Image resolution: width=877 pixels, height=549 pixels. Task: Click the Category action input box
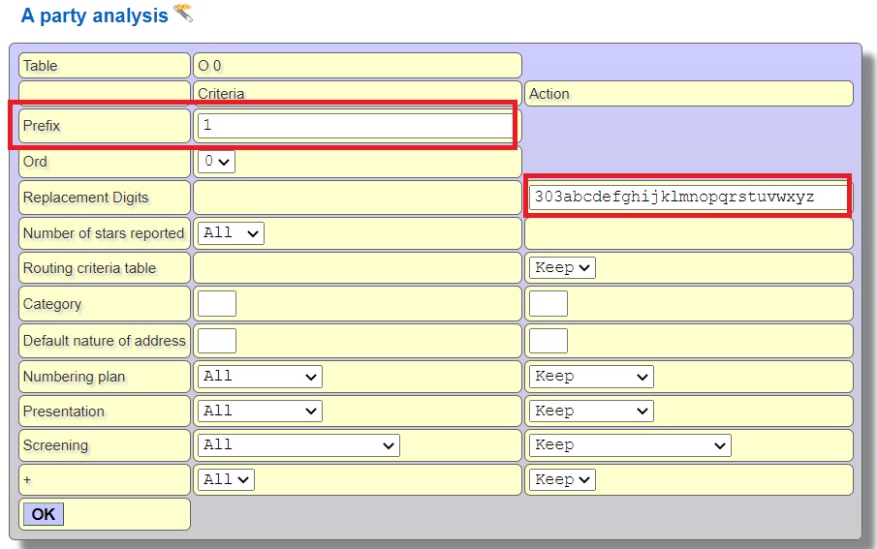coord(548,304)
